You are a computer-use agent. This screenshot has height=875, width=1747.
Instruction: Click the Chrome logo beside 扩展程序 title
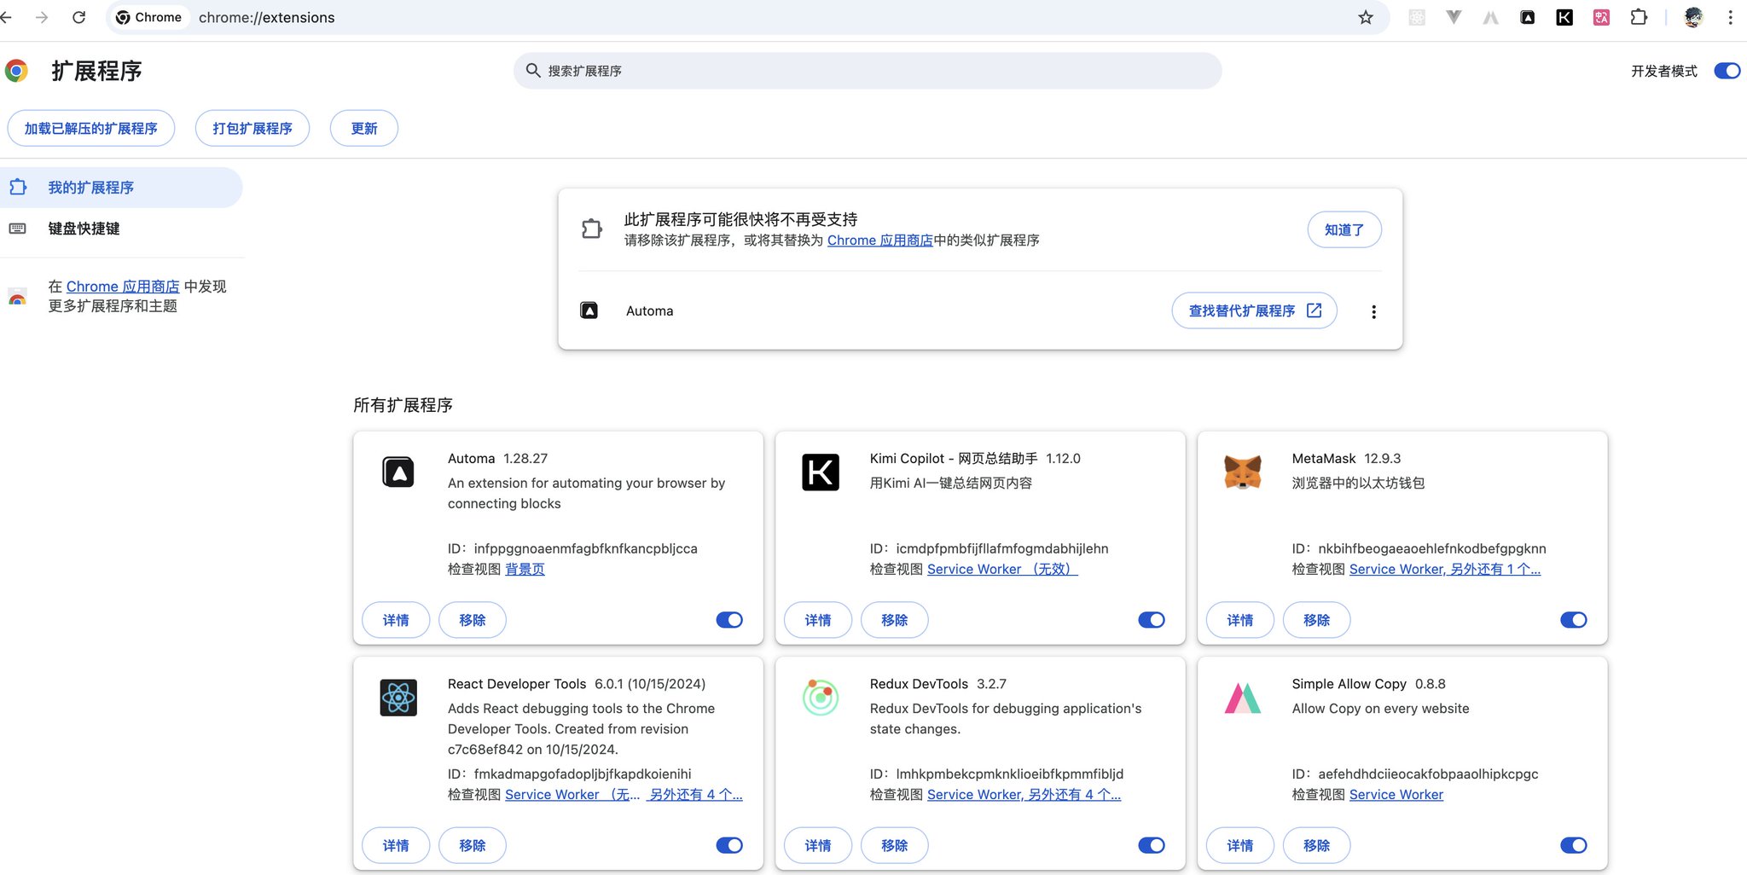[16, 71]
